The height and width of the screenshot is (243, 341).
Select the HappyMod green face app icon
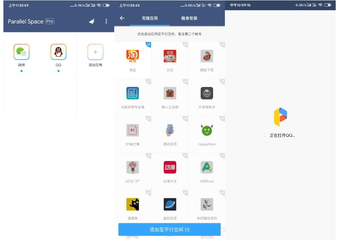point(207,130)
